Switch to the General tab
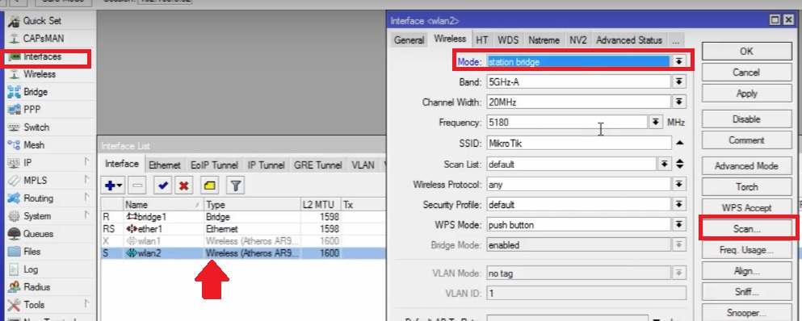The width and height of the screenshot is (802, 321). click(x=409, y=40)
